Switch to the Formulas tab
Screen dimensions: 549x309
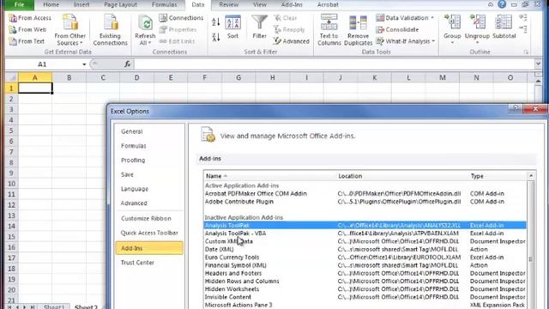coord(164,4)
